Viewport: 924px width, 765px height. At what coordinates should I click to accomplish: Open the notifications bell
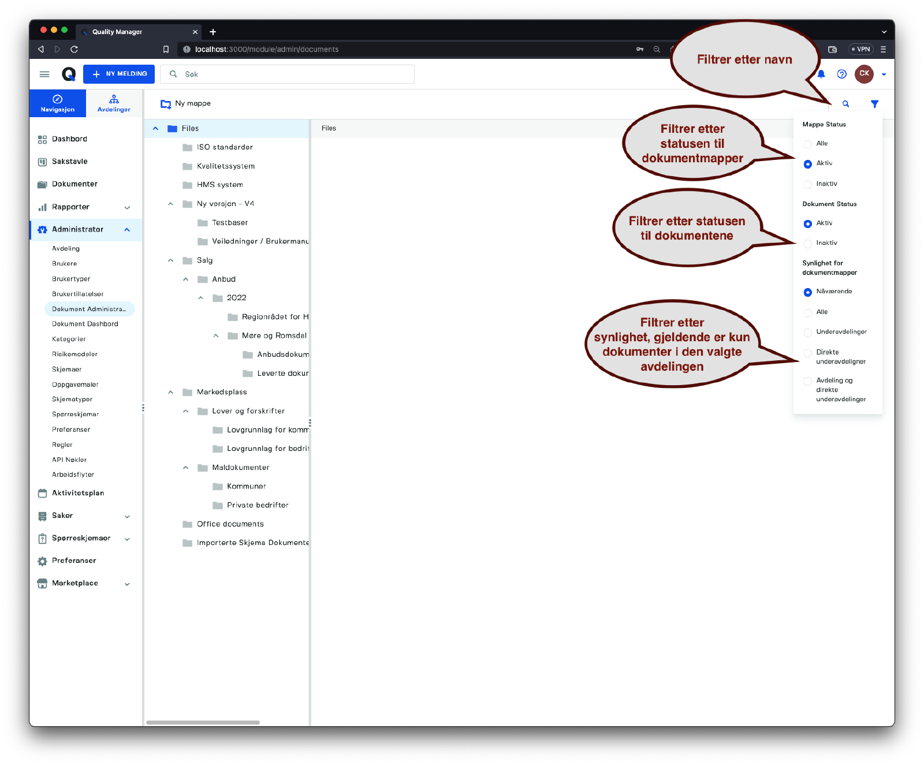pyautogui.click(x=821, y=74)
